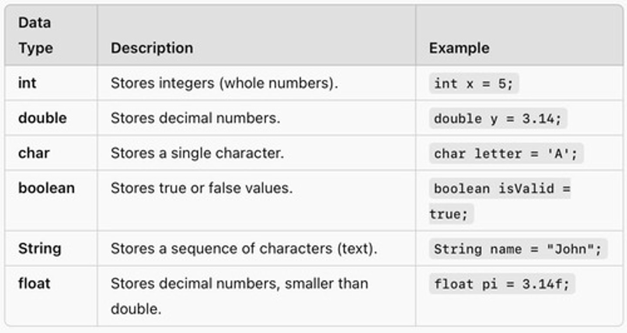Click the "Stores integers (whole numbers)." description
This screenshot has height=333, width=627.
click(x=224, y=83)
